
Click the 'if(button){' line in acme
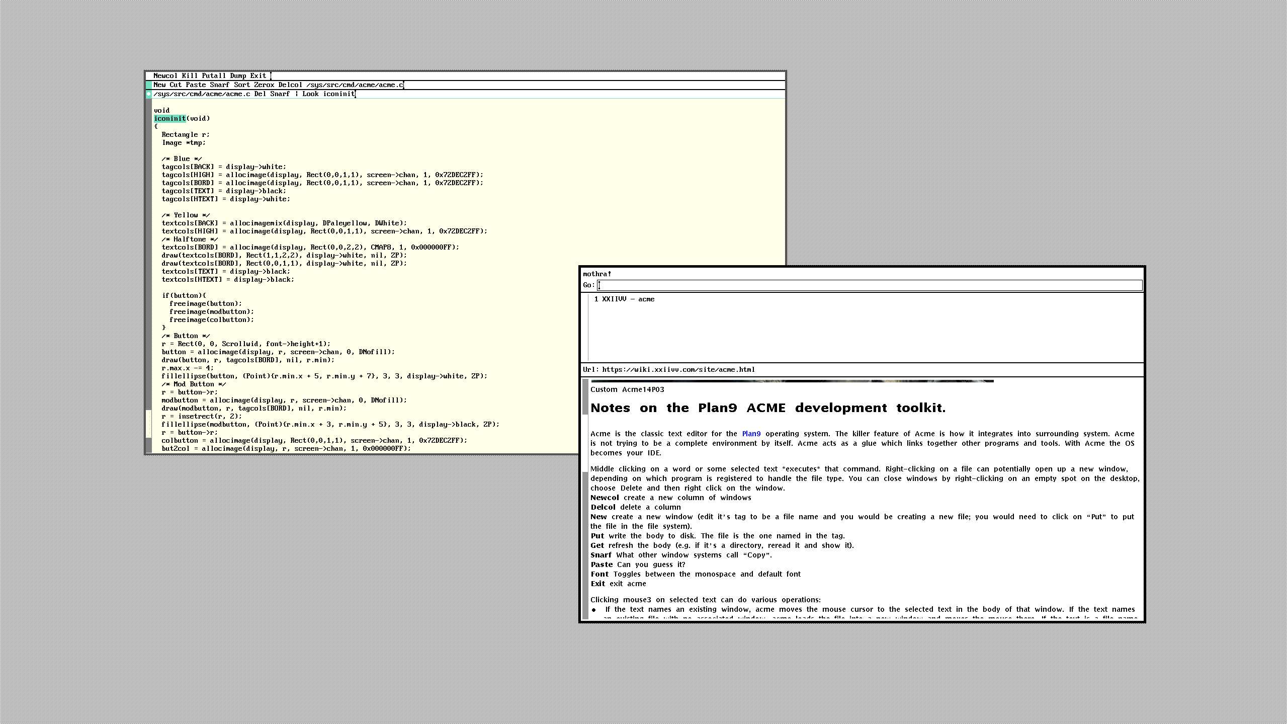[184, 296]
